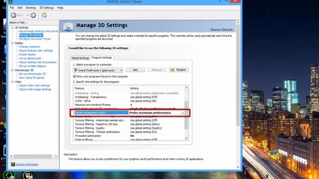Click settings list scroll up arrow
This screenshot has height=179, width=319.
click(x=186, y=88)
